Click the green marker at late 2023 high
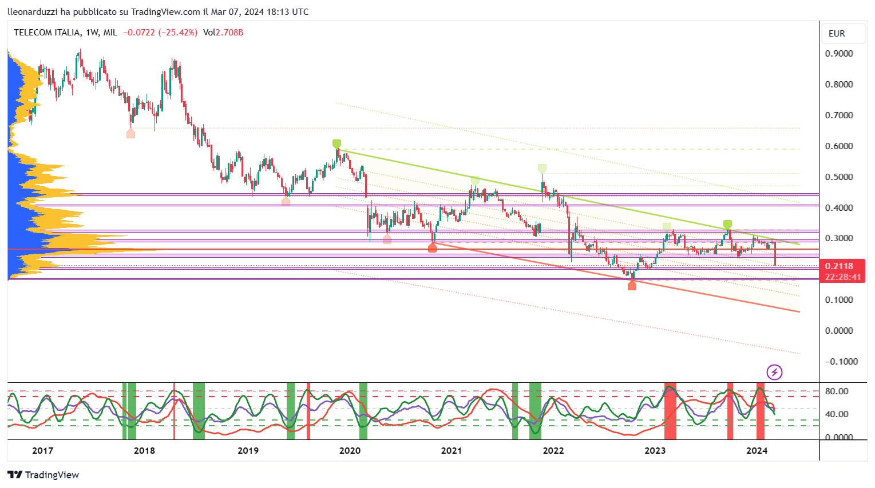Screen dimensions: 875x488 727,224
